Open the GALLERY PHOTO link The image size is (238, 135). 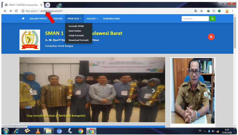[x=38, y=19]
